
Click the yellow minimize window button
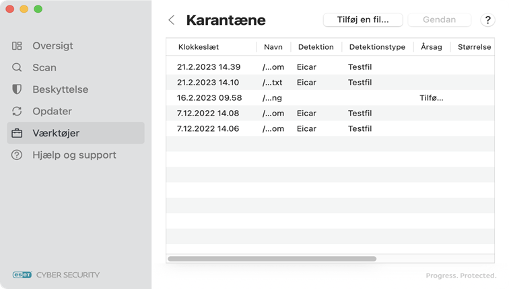coord(24,9)
